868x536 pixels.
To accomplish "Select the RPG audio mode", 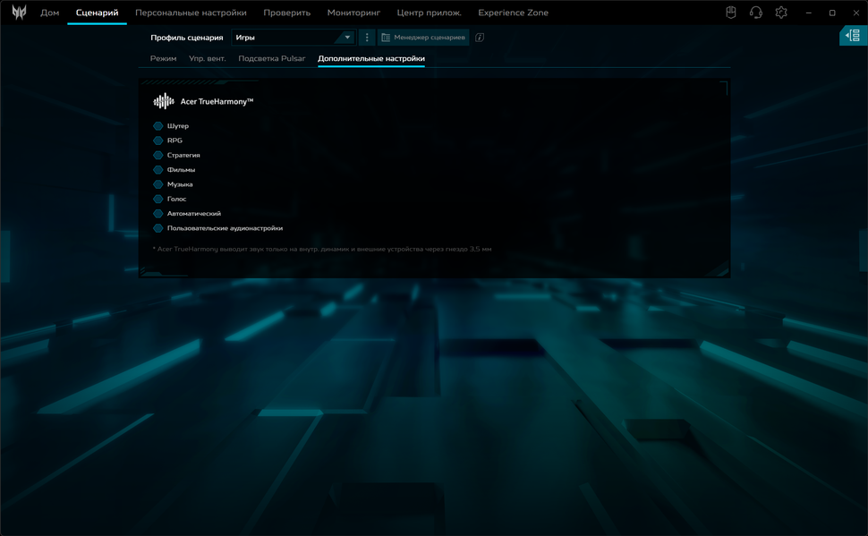I will [167, 140].
